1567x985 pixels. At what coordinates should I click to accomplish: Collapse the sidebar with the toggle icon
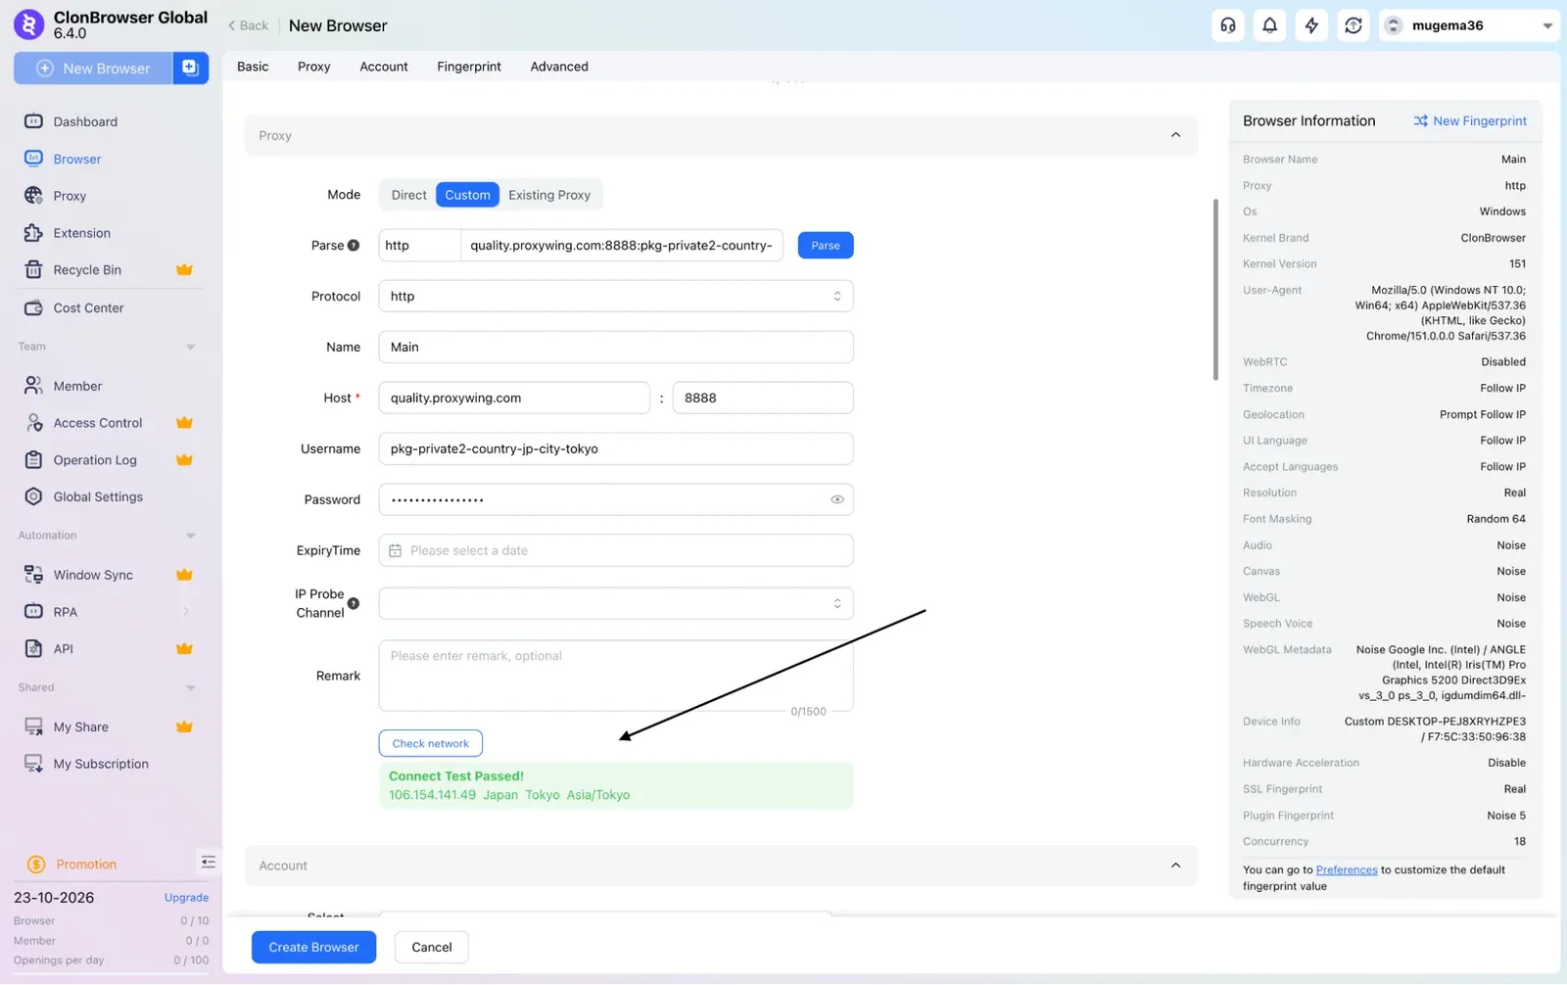[x=208, y=862]
